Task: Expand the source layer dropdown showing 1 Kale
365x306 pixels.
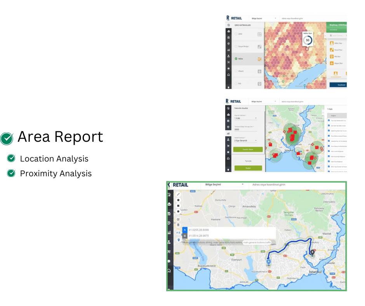Action: [x=245, y=118]
